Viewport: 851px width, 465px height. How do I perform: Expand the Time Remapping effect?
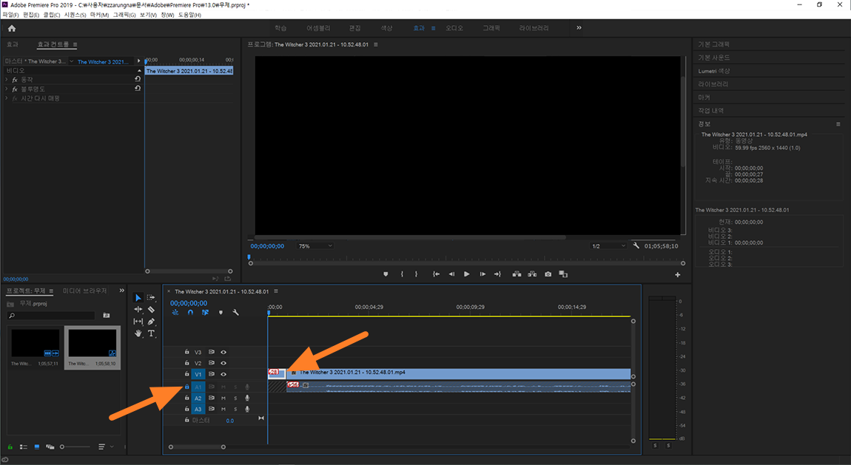(x=7, y=98)
